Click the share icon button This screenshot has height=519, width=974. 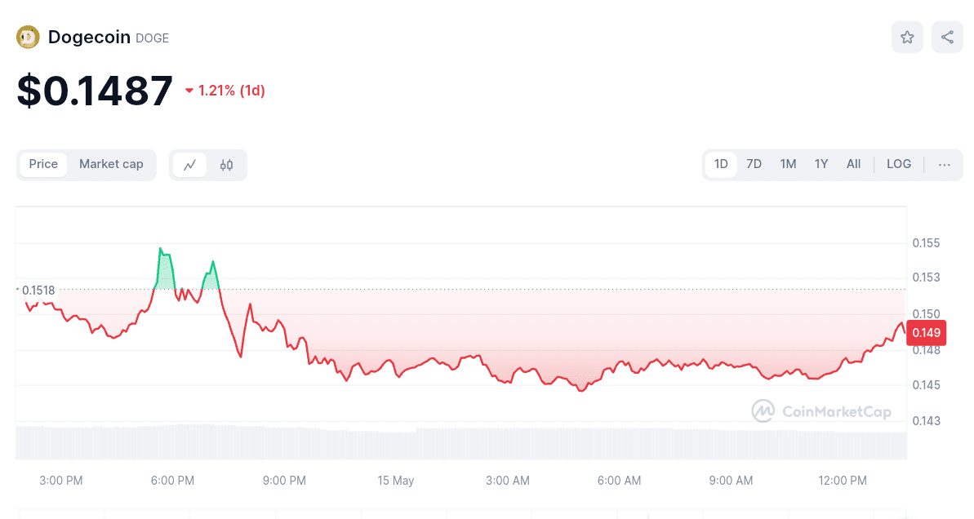947,38
